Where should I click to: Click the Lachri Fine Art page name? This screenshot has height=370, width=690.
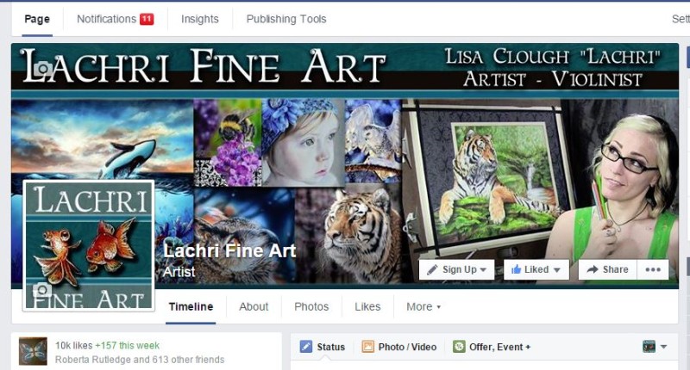[x=229, y=250]
